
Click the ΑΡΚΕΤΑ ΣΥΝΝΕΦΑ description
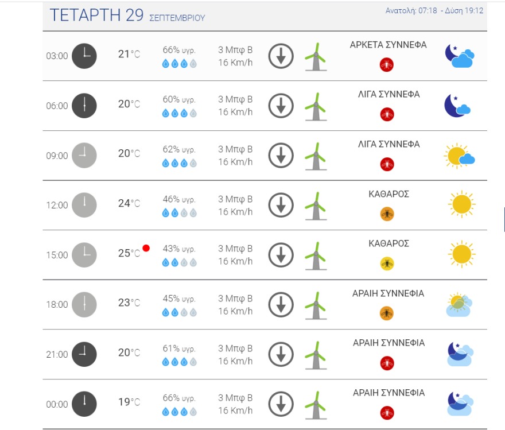[x=388, y=45]
